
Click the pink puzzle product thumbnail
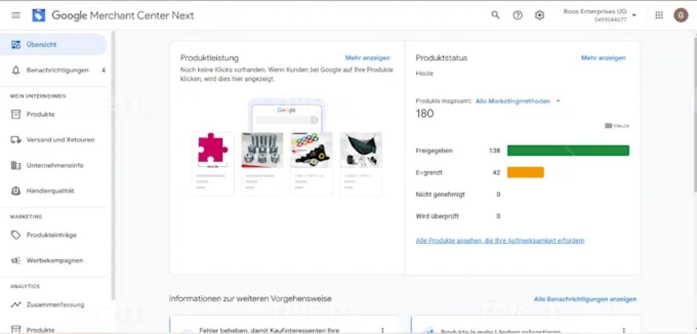213,149
